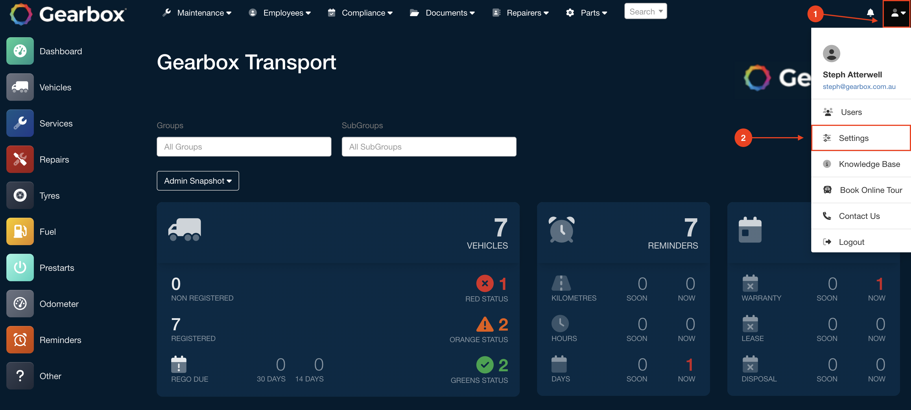Viewport: 911px width, 410px height.
Task: Click the alarm clock icon on Reminders card
Action: point(562,230)
